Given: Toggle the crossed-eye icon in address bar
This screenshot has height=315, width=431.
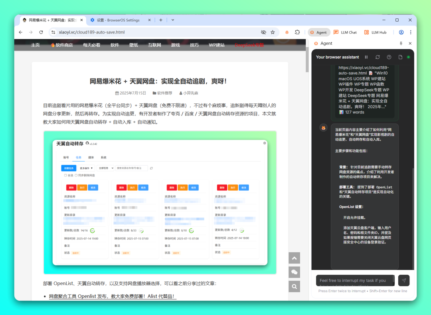Looking at the screenshot, I should [x=263, y=32].
